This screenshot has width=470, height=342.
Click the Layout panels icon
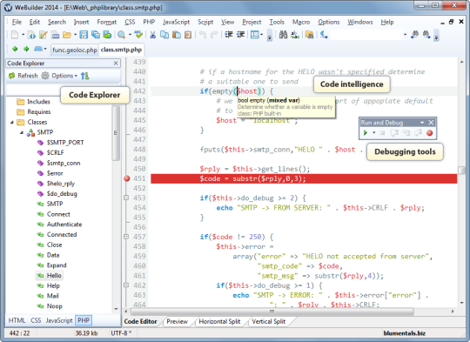click(x=255, y=35)
